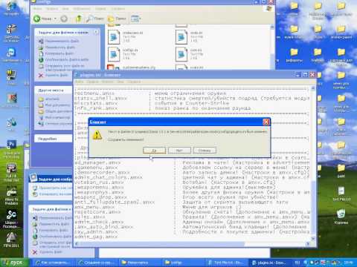
Task: Close the Блокнот save-changes dialog with the X
Action: coord(266,122)
